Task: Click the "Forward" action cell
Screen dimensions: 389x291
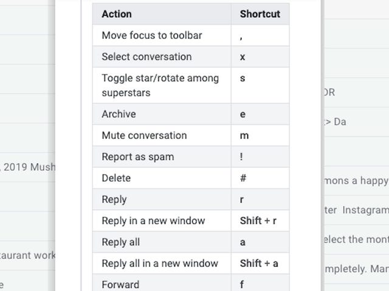Action: coord(120,284)
